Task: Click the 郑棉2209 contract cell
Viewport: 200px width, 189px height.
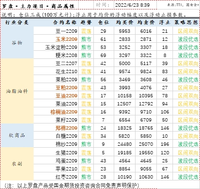Action: 66,128
